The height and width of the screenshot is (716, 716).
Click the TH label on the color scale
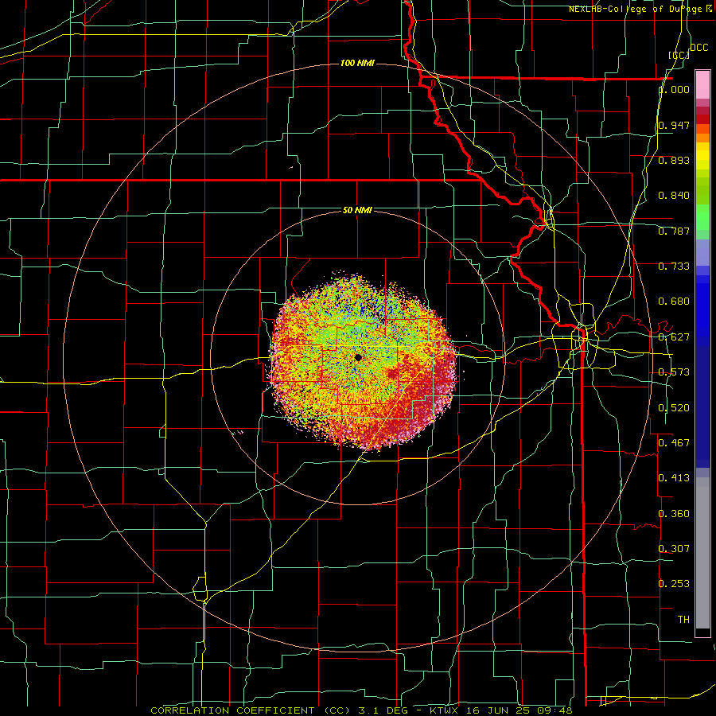click(x=683, y=619)
